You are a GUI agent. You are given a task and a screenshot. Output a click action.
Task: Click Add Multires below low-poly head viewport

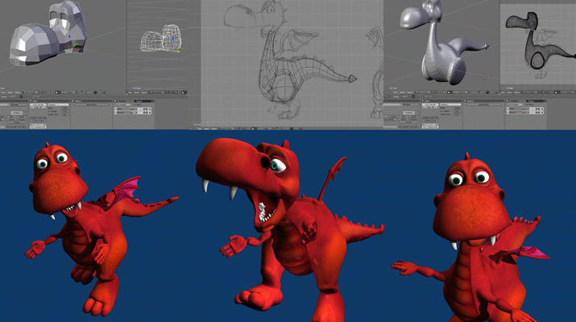click(x=91, y=105)
